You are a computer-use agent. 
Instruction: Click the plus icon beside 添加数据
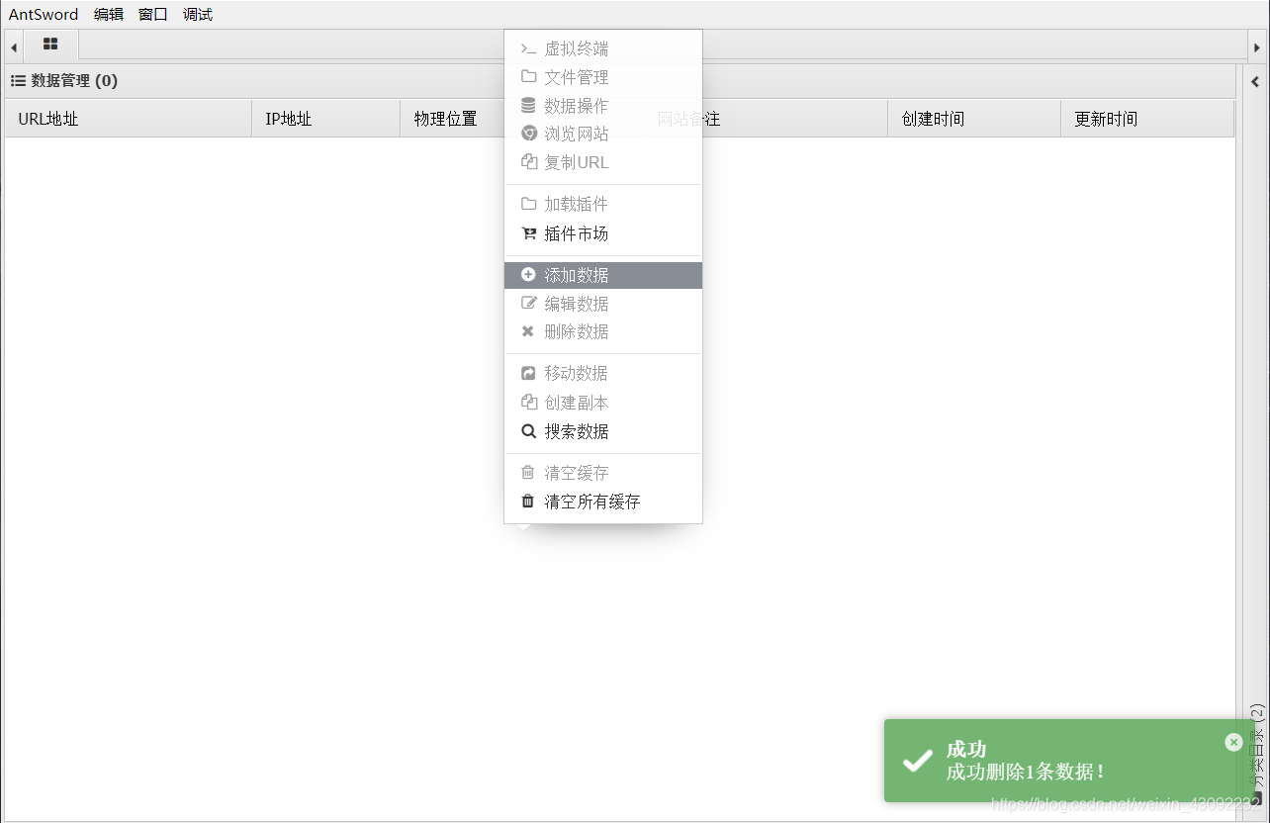coord(528,275)
